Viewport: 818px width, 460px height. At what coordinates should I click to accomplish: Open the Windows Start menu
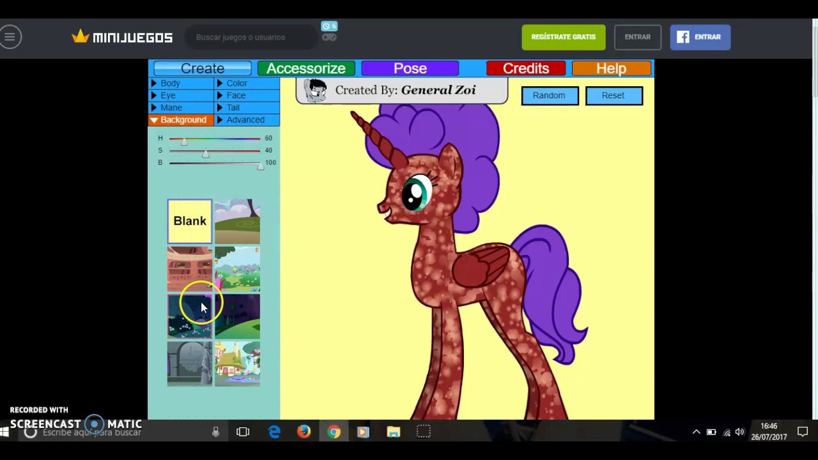(4, 433)
